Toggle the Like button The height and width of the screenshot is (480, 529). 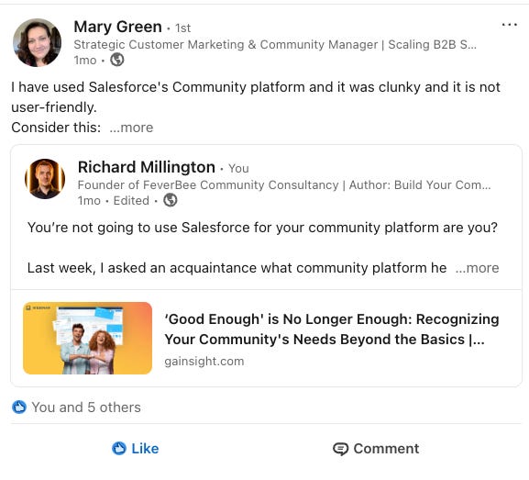[x=135, y=449]
